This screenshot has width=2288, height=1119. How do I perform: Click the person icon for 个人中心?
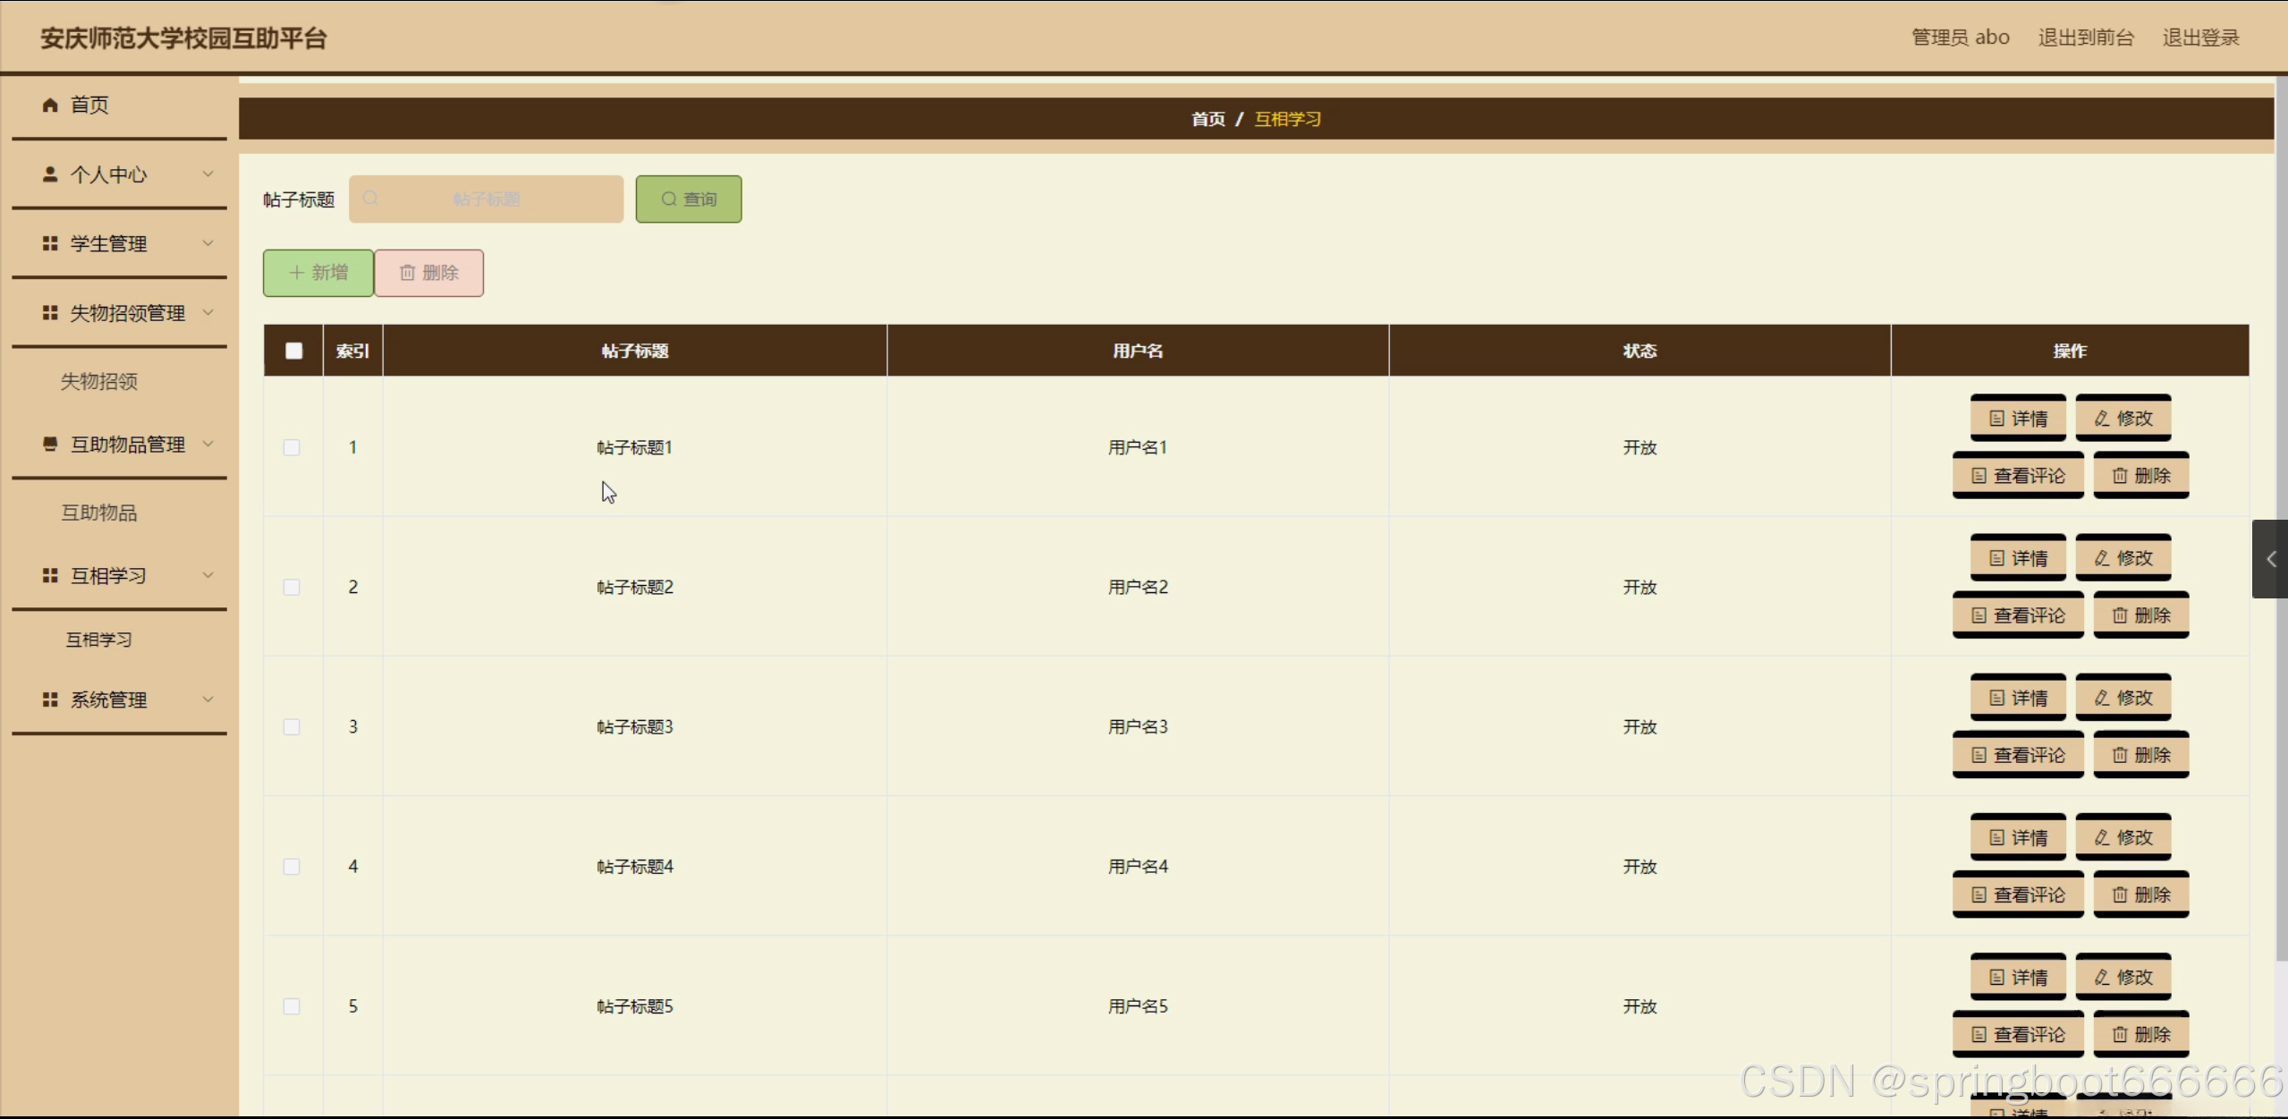point(50,174)
